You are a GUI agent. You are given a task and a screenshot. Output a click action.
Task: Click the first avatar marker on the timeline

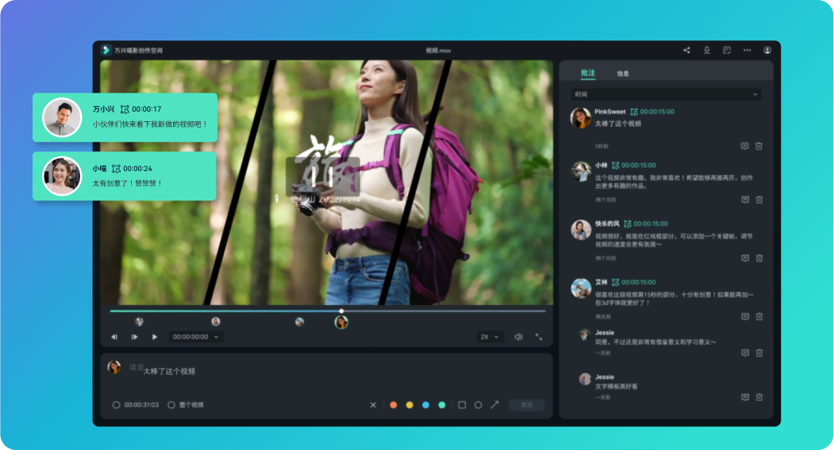point(140,322)
